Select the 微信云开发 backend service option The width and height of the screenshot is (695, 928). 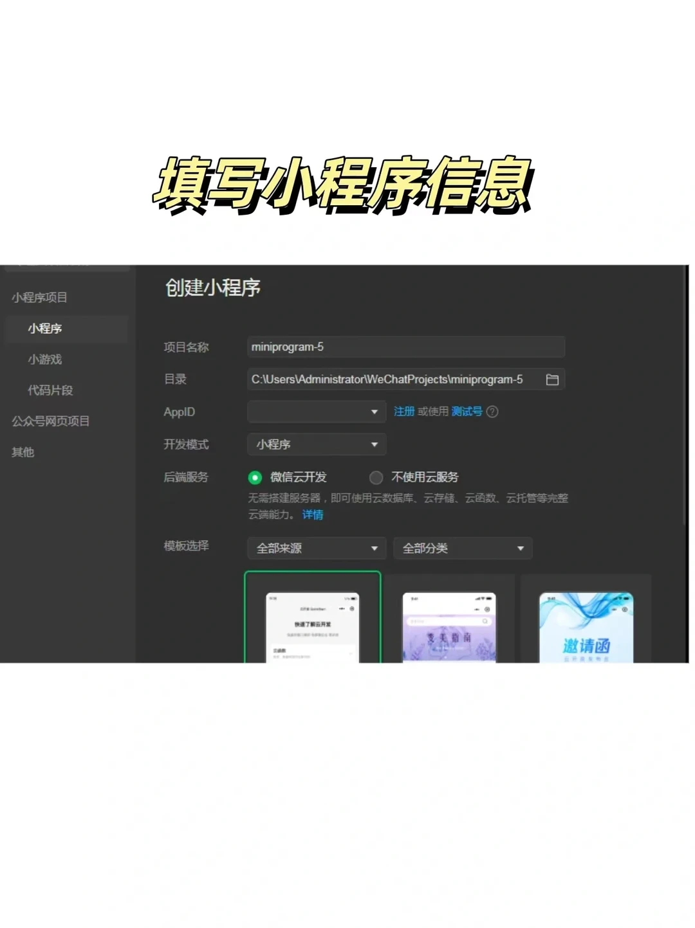click(255, 477)
